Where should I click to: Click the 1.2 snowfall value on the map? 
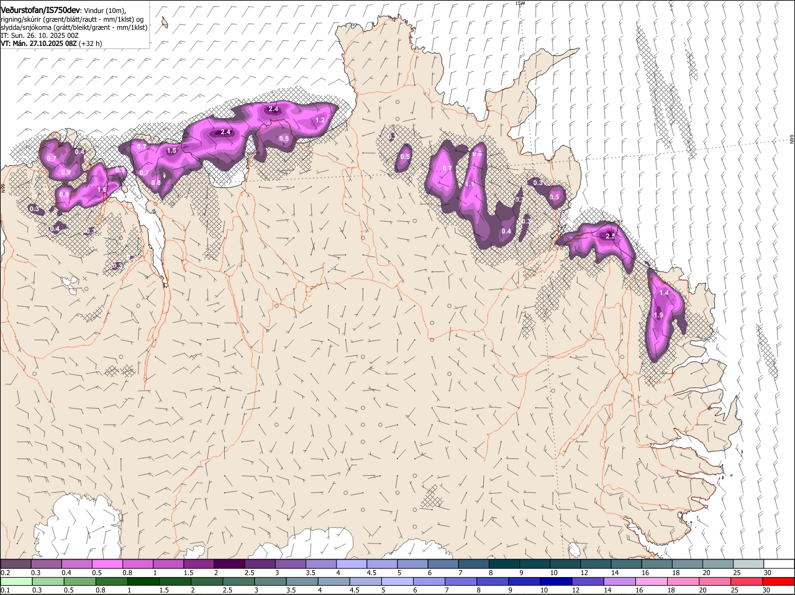[320, 120]
